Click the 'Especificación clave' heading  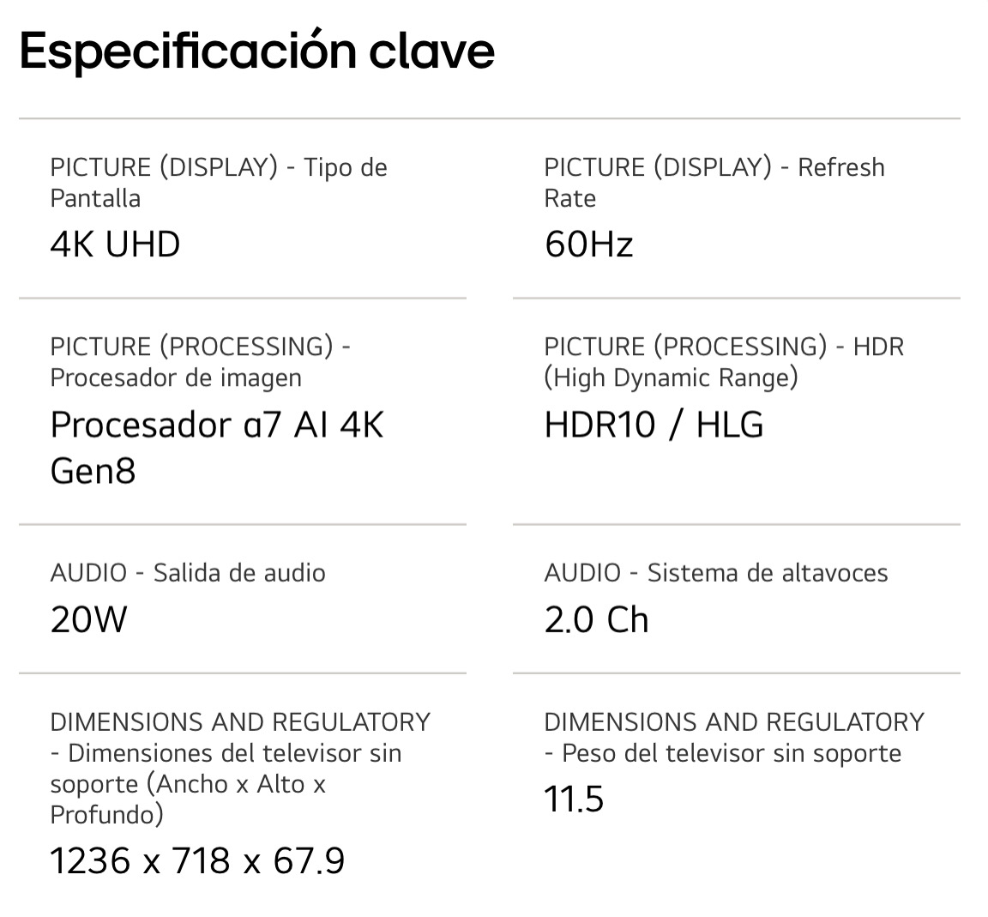[256, 51]
